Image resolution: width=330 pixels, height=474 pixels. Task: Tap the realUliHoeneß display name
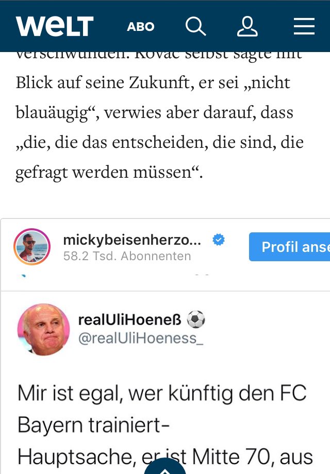click(x=129, y=319)
